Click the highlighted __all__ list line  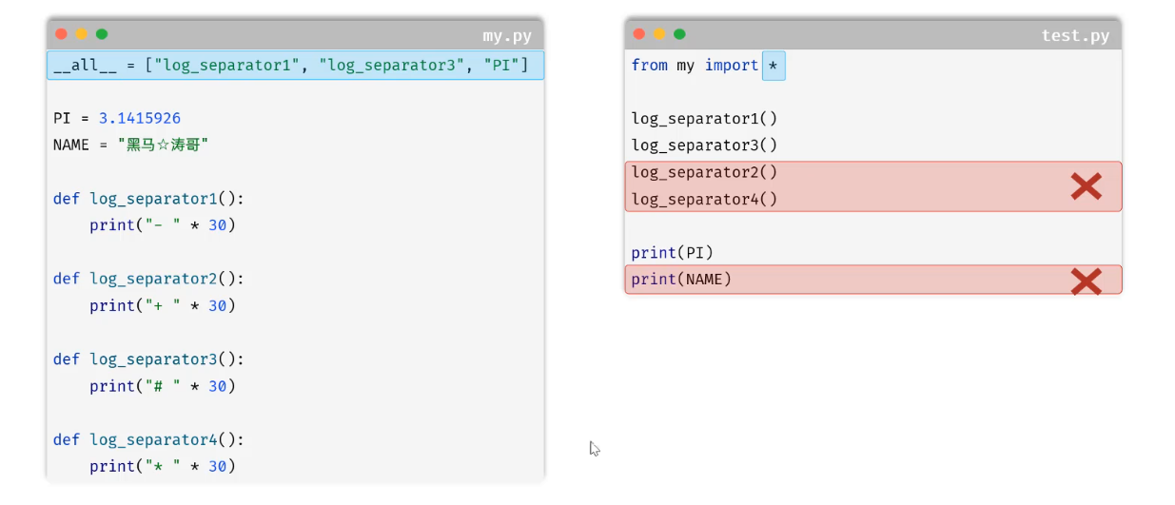(x=295, y=66)
